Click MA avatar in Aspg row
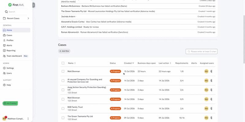 point(206,90)
